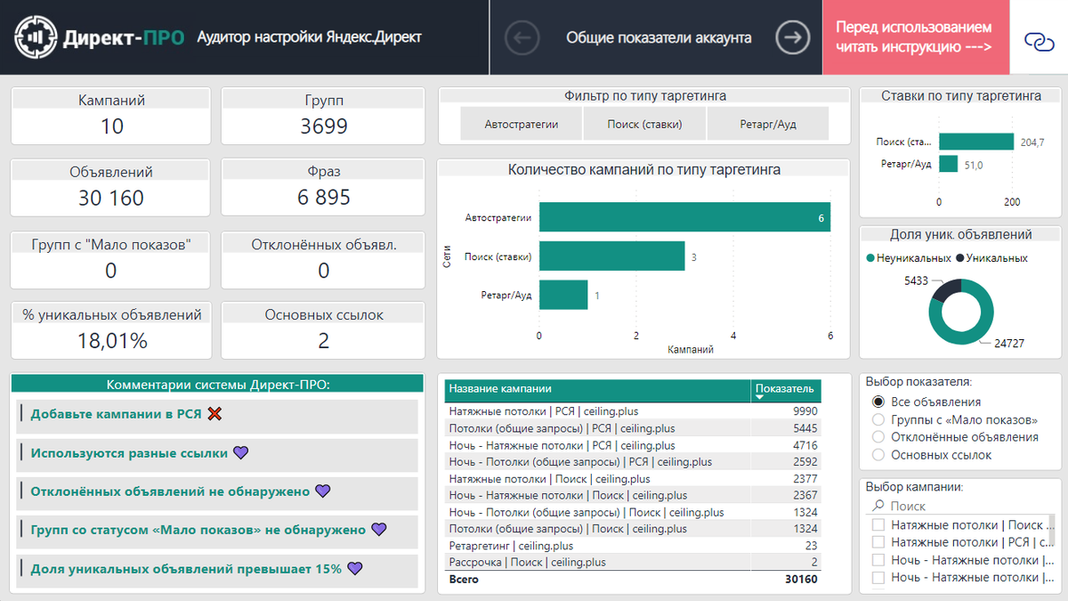
Task: Click the Автостратегии bar in campaigns chart
Action: [x=684, y=217]
